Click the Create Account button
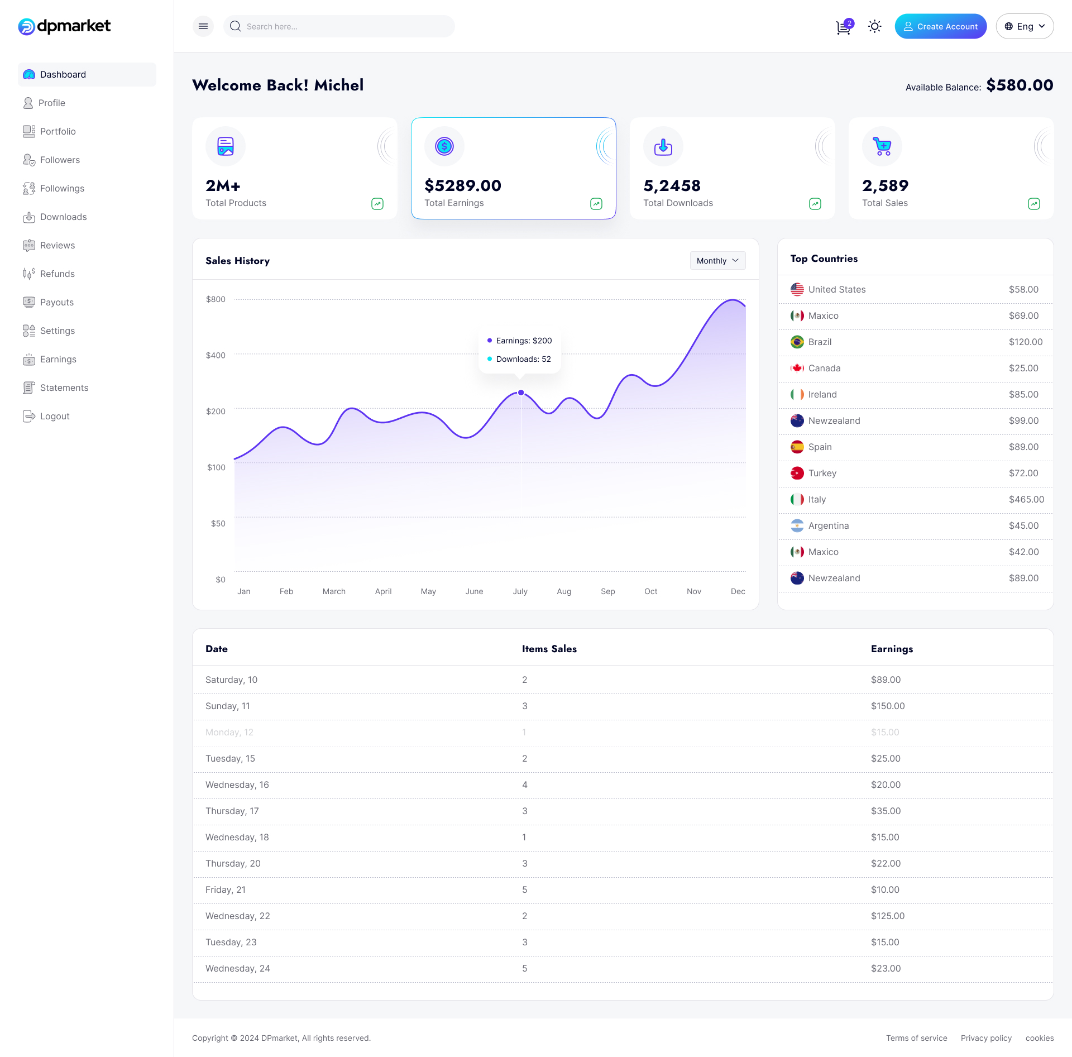 (940, 26)
